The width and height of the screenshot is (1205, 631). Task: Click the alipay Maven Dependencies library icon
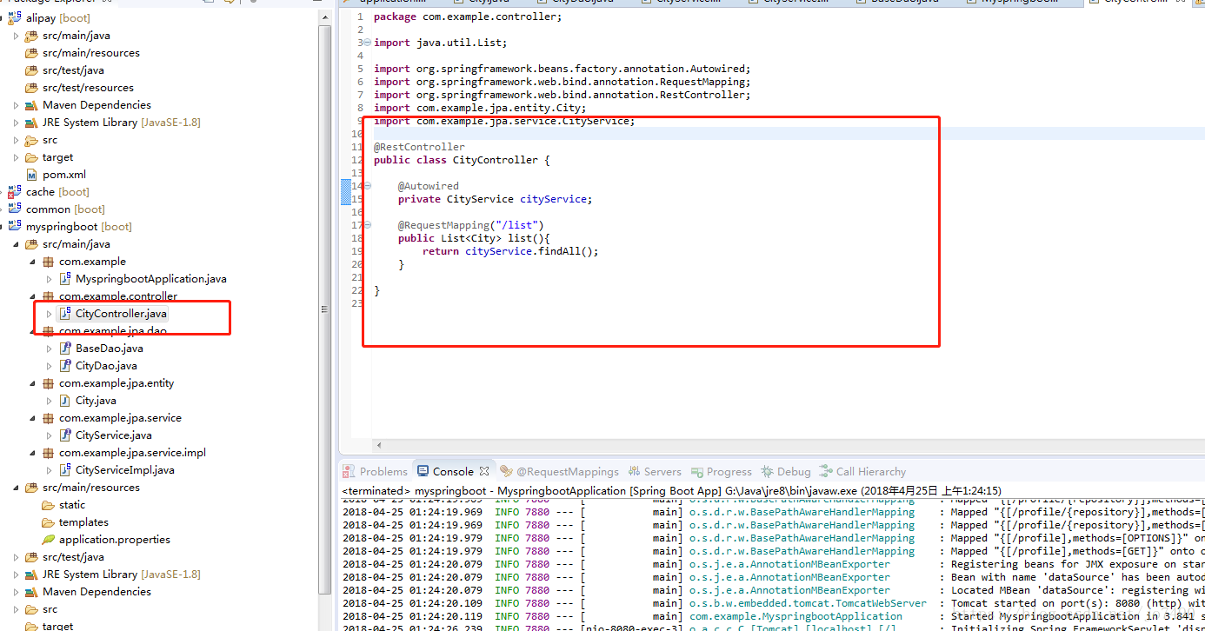(32, 104)
